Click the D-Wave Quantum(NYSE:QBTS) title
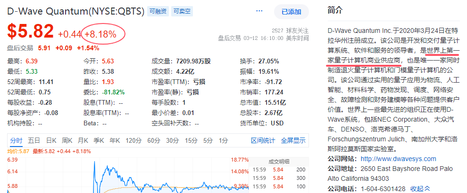 (x=76, y=12)
